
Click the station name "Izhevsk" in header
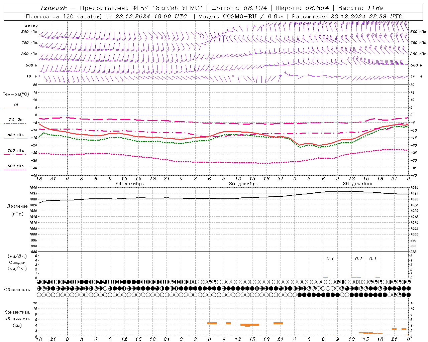click(53, 8)
